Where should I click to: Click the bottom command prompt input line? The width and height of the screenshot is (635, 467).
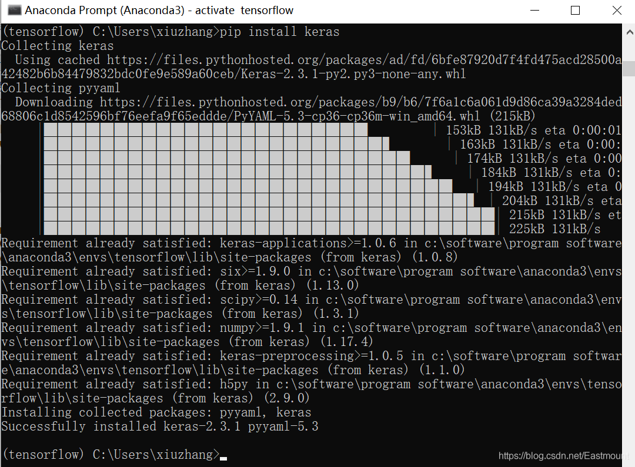coord(115,455)
